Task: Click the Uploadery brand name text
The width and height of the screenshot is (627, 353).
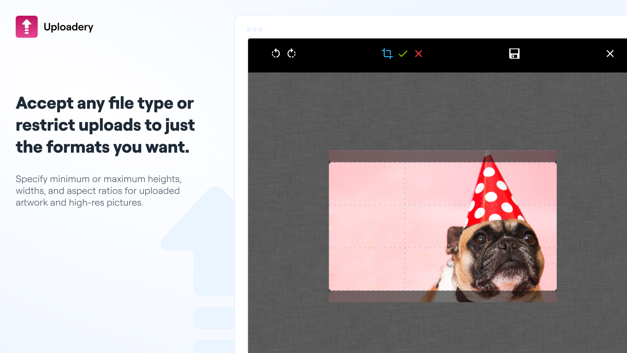Action: (69, 27)
